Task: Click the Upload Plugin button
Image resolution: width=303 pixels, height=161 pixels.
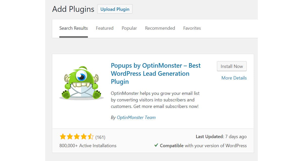Action: [115, 9]
